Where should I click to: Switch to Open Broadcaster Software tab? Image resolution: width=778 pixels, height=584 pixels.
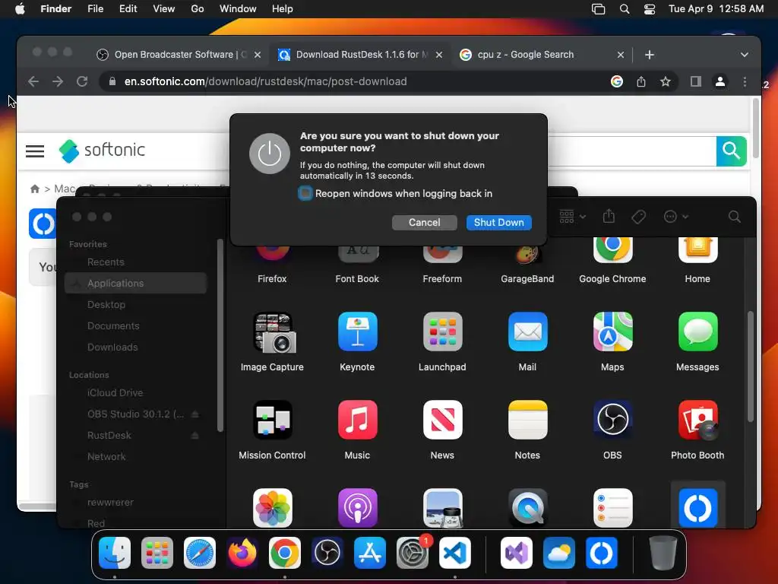[179, 55]
